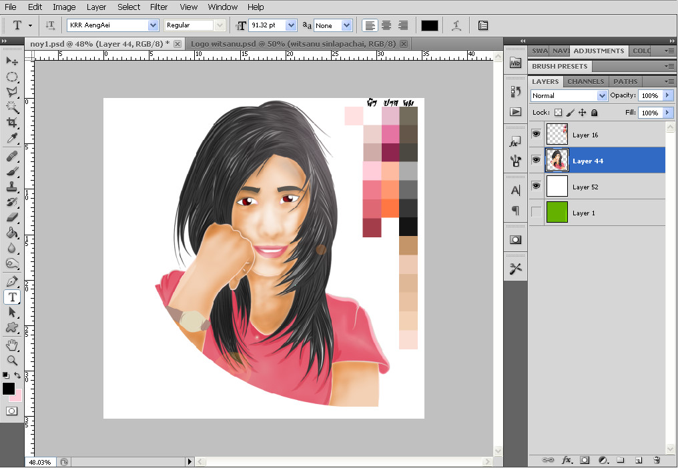Hide Layer 16 using eye icon
678x468 pixels.
click(536, 135)
